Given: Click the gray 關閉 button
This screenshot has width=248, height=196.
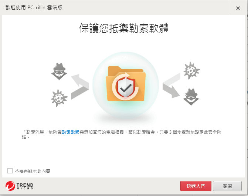Looking at the screenshot, I should pos(227,186).
